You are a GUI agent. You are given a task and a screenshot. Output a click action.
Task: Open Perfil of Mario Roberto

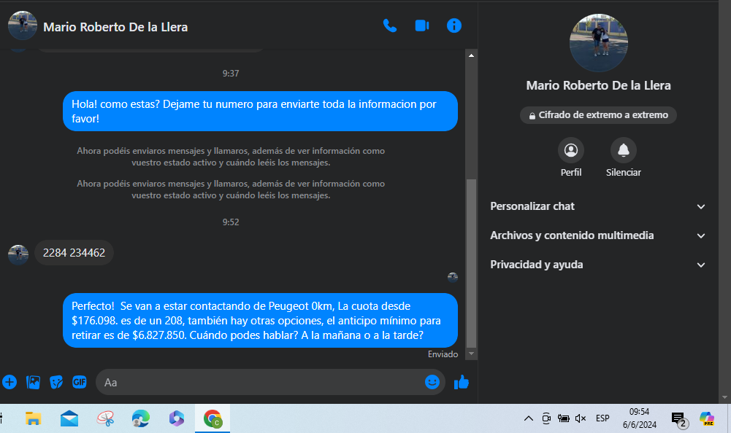point(571,151)
